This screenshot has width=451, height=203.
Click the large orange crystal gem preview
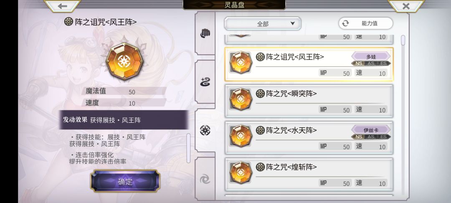pyautogui.click(x=124, y=61)
